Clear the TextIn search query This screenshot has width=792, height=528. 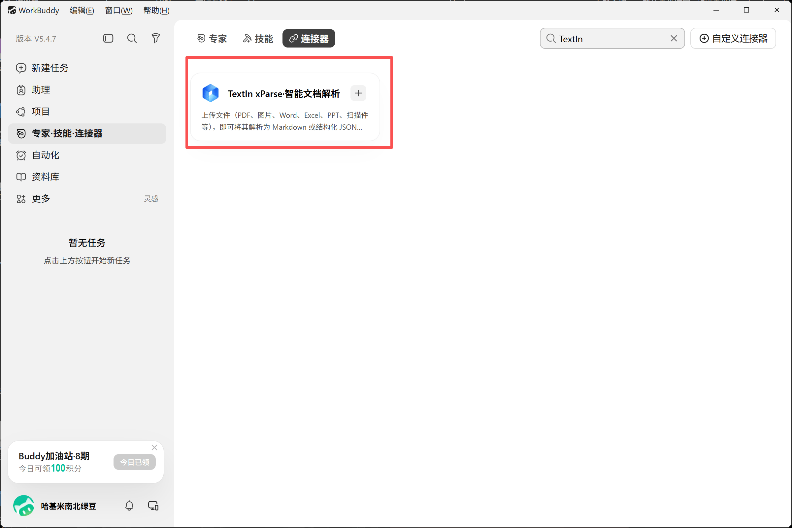[674, 38]
